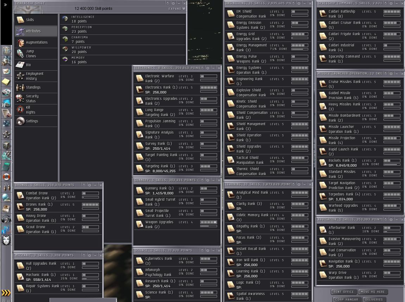The height and width of the screenshot is (302, 405).
Task: Click the CORP HANGAR button
Action: click(x=347, y=300)
